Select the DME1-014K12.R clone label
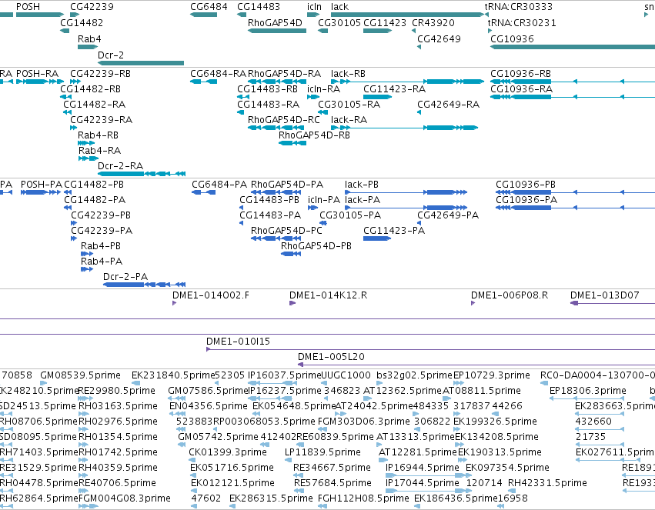 [x=329, y=295]
